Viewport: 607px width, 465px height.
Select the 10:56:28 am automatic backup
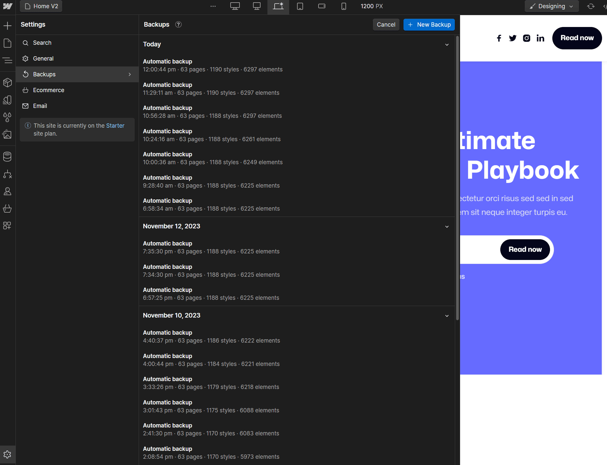point(297,112)
